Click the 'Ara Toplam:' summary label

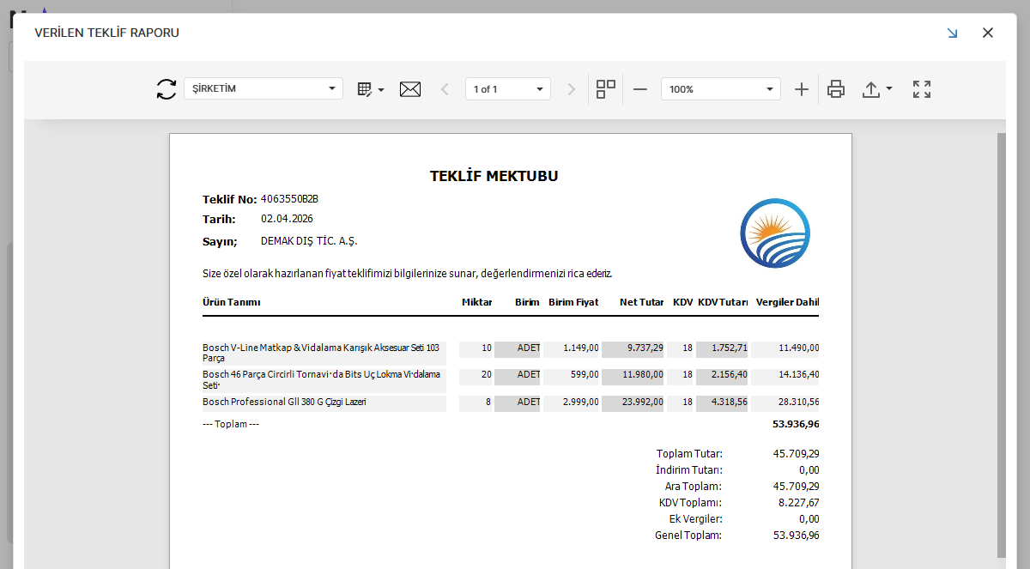coord(694,487)
